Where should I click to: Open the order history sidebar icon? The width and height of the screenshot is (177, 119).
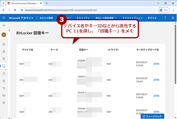[4, 59]
